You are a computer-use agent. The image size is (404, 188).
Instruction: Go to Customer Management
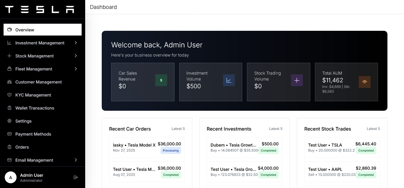point(43,82)
